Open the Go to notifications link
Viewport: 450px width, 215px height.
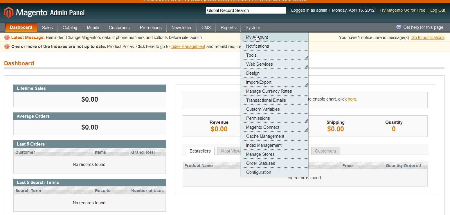(x=428, y=37)
